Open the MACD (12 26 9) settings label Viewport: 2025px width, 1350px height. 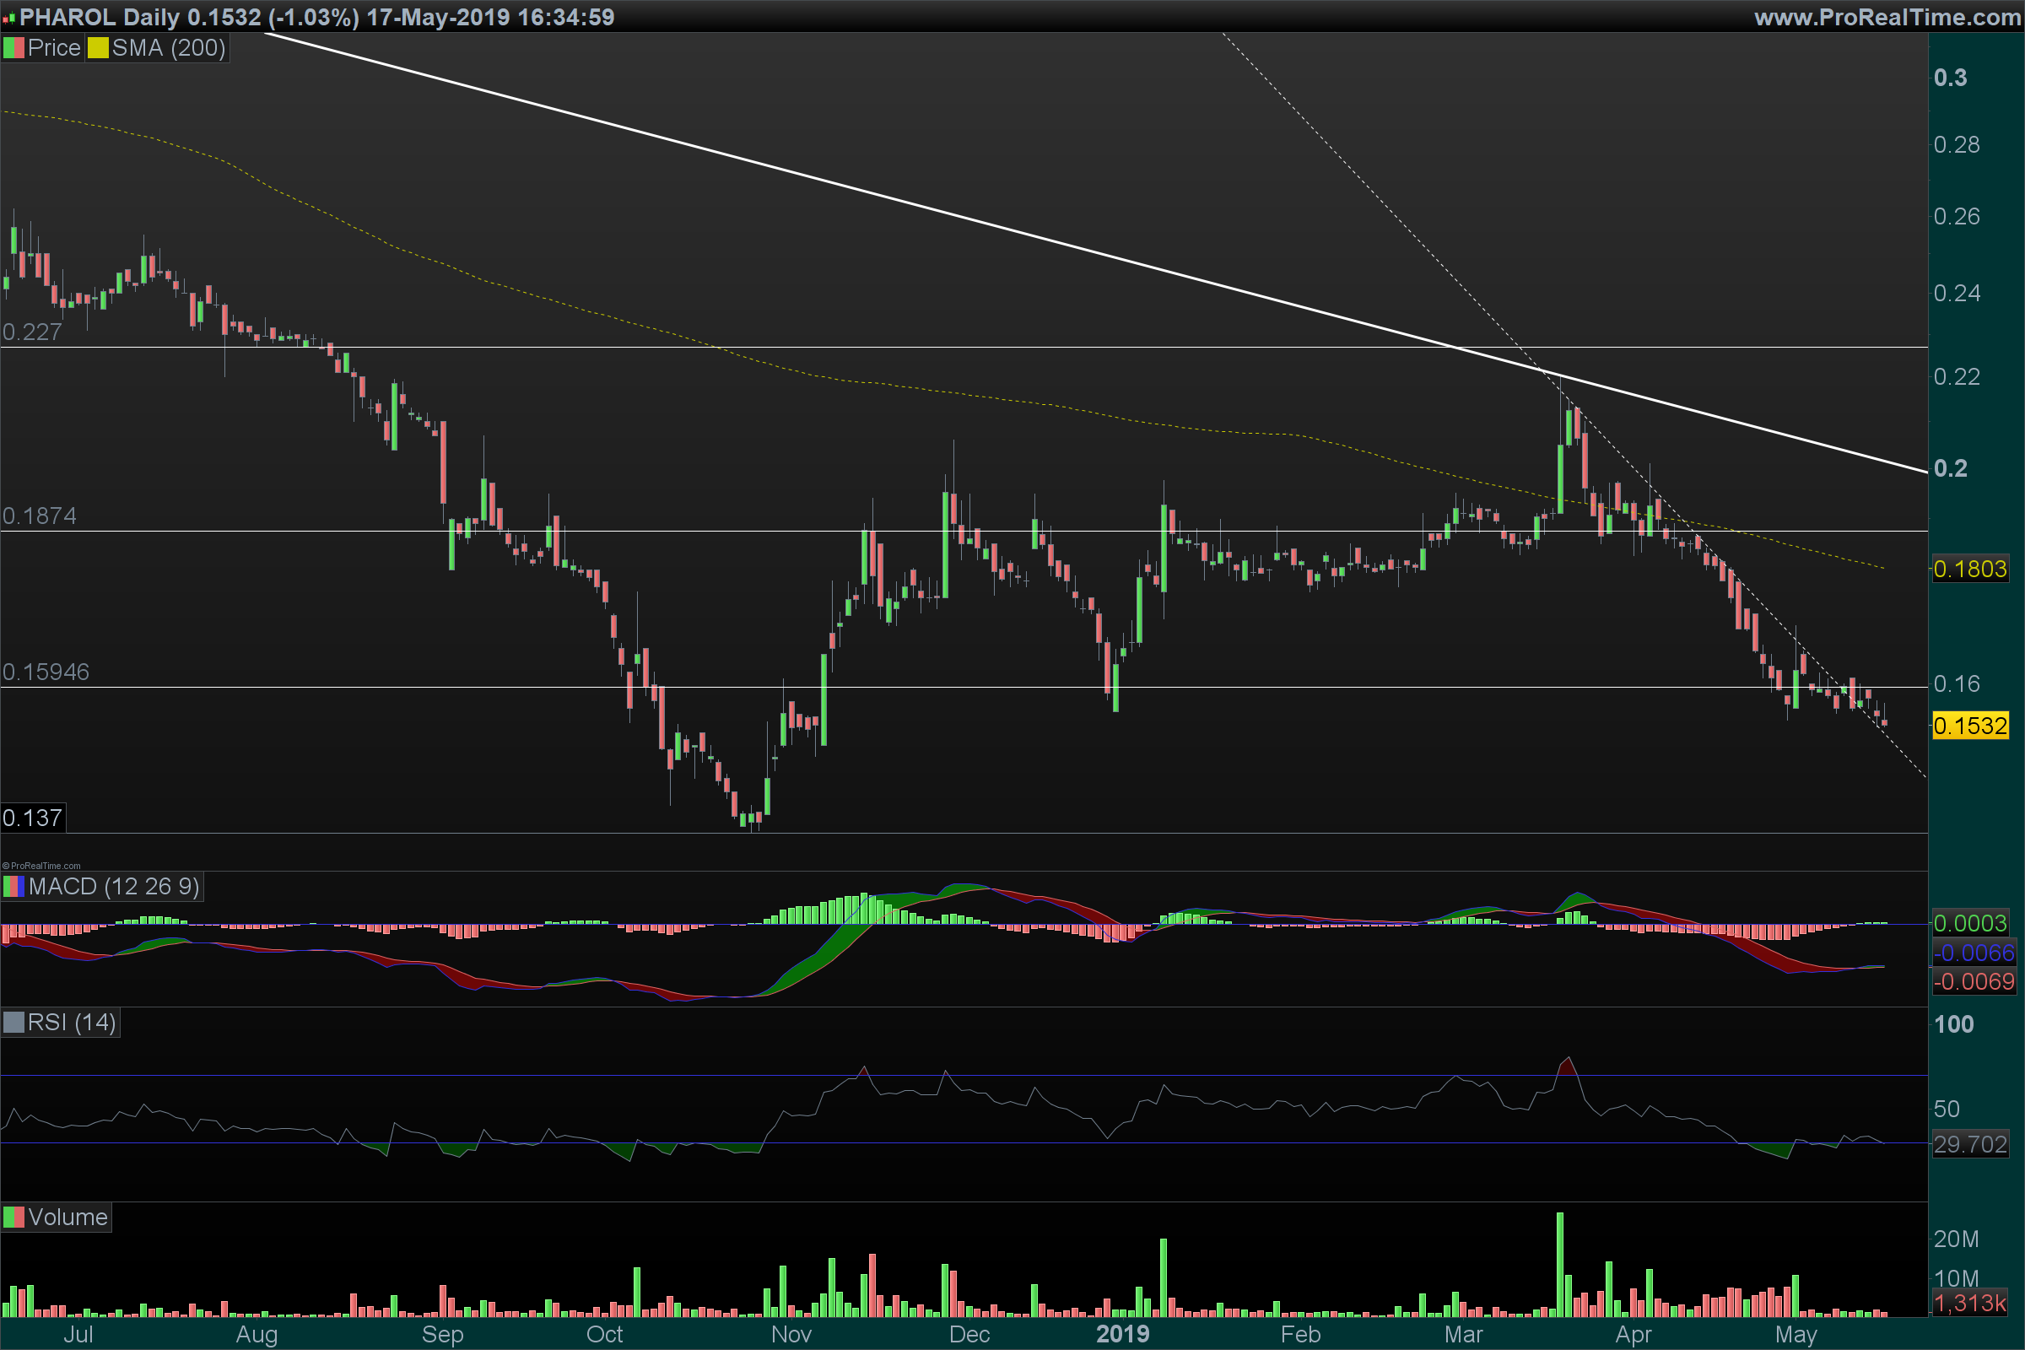[x=113, y=887]
